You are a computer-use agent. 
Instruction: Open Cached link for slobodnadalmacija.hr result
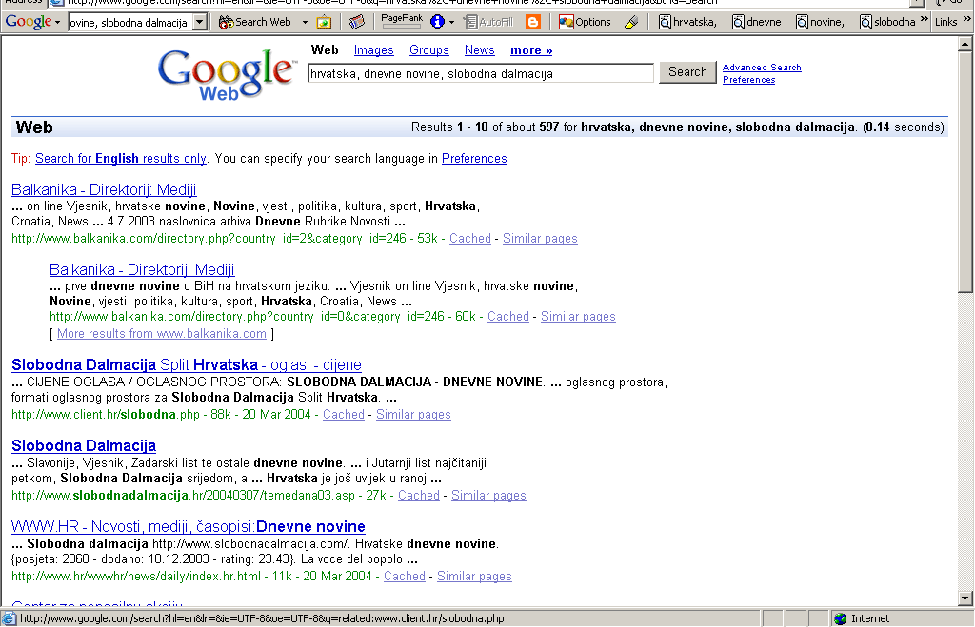tap(419, 496)
